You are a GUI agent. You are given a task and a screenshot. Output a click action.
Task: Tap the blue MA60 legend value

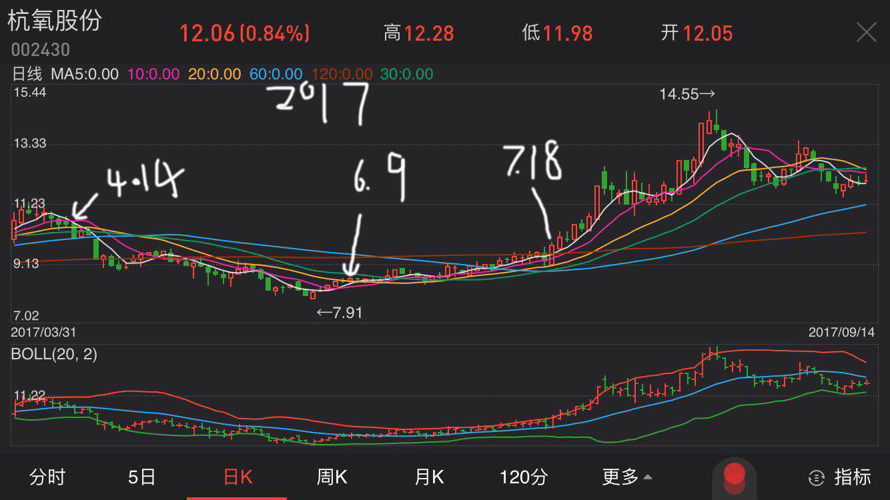(276, 74)
